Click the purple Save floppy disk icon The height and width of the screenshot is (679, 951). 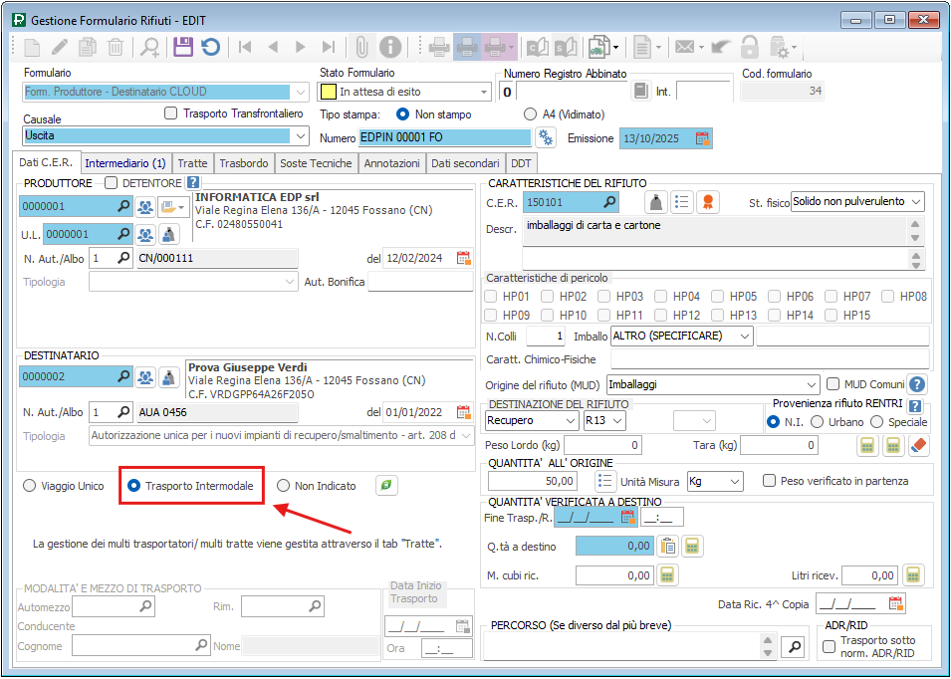(x=183, y=47)
